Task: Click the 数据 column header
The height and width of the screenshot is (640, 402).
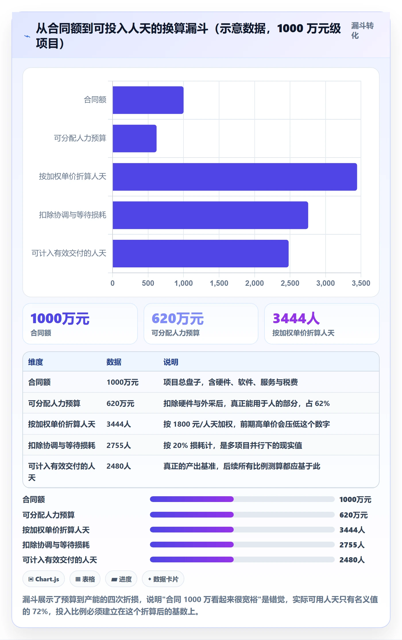Action: [114, 362]
